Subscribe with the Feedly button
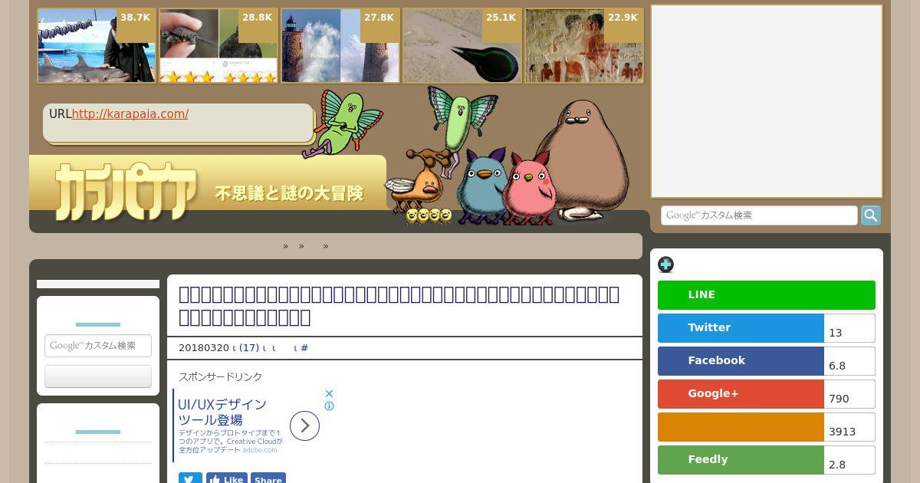Viewport: 920px width, 483px height. coord(741,460)
